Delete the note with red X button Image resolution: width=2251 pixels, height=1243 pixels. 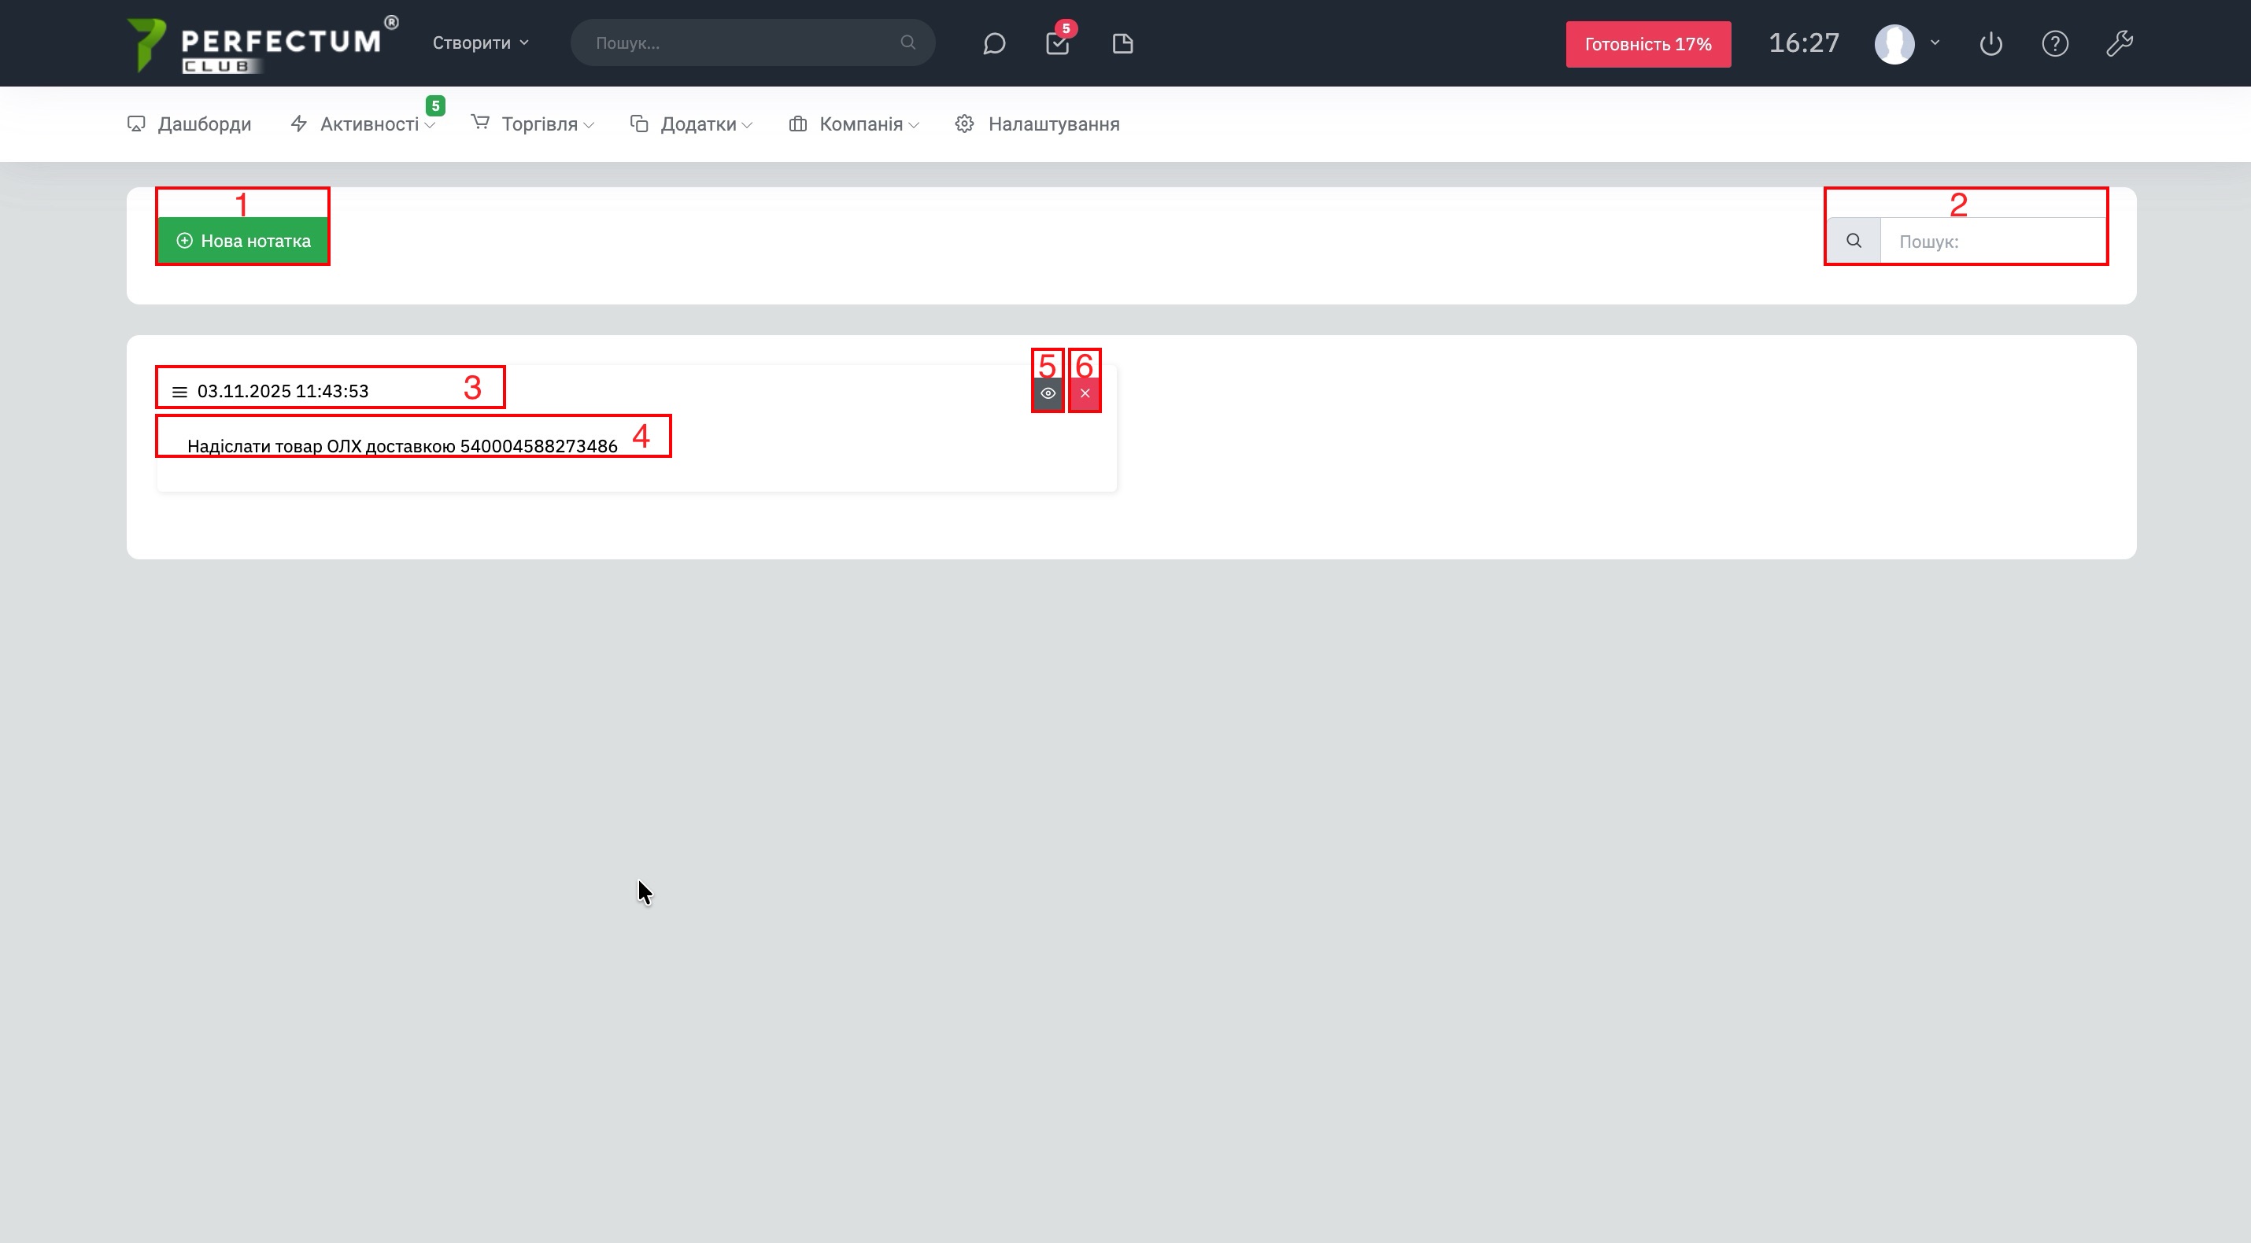coord(1085,394)
